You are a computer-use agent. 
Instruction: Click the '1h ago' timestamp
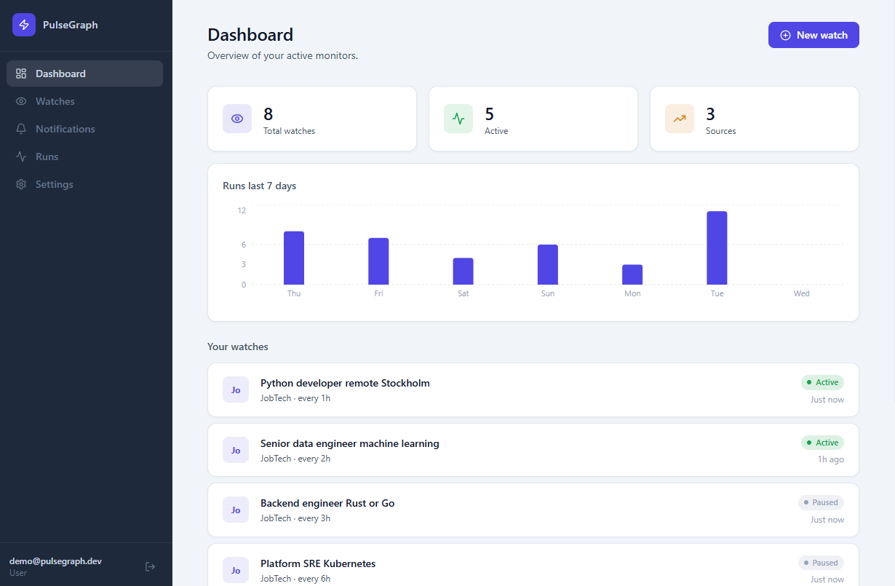[x=831, y=459]
